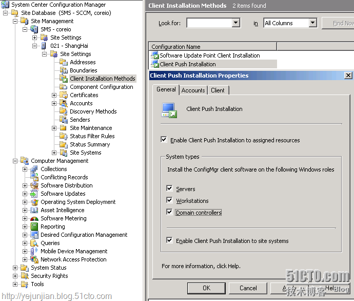Viewport: 354px width, 301px height.
Task: Click the Component Configuration icon
Action: click(64, 87)
